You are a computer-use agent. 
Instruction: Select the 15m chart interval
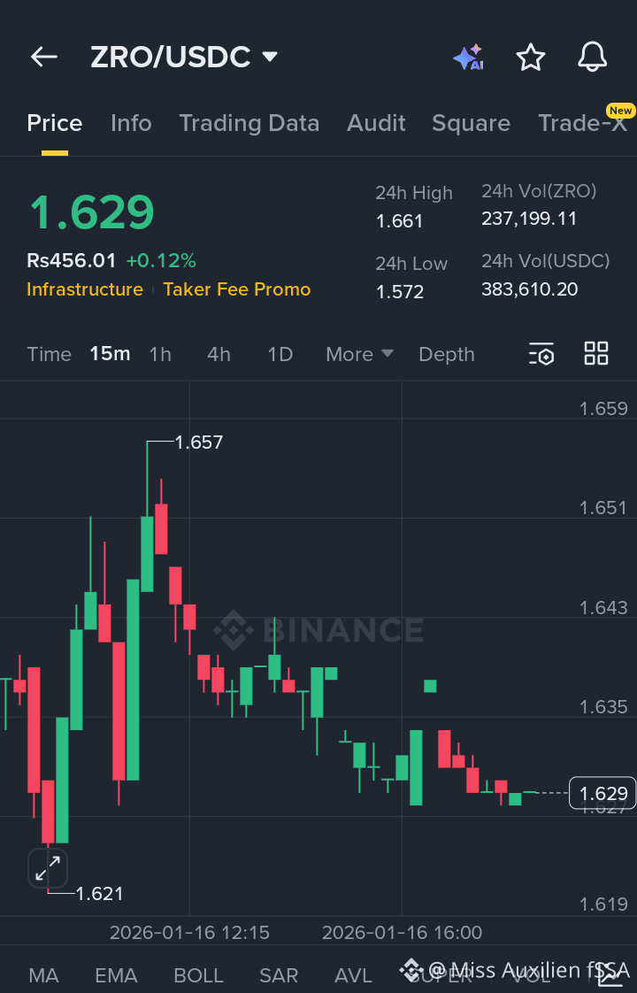(111, 353)
